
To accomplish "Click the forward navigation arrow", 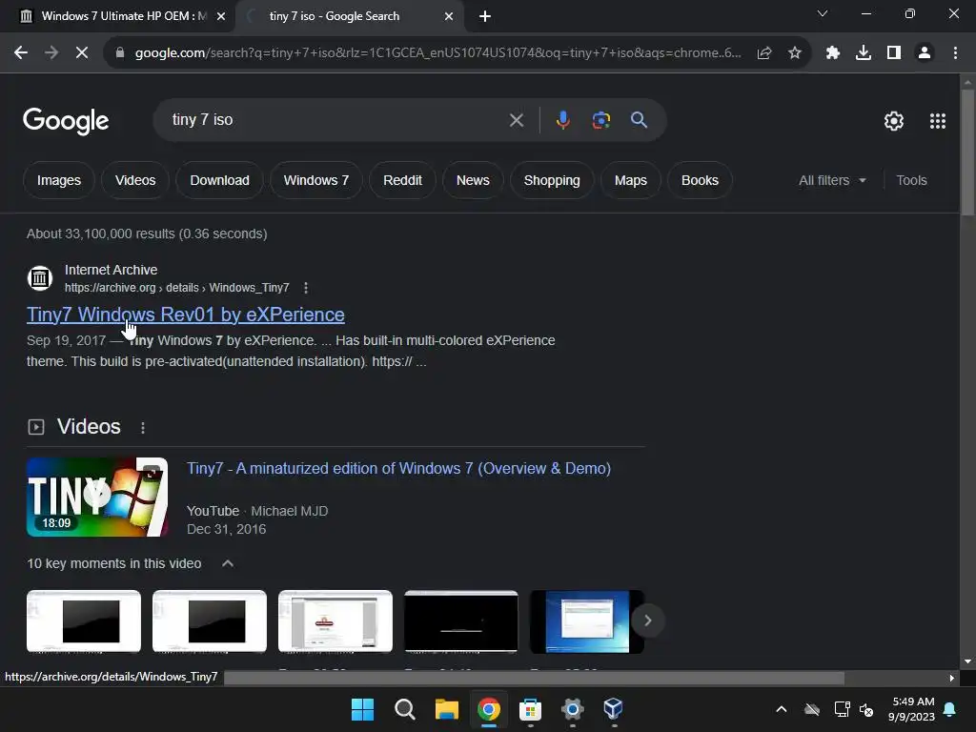I will tap(51, 53).
